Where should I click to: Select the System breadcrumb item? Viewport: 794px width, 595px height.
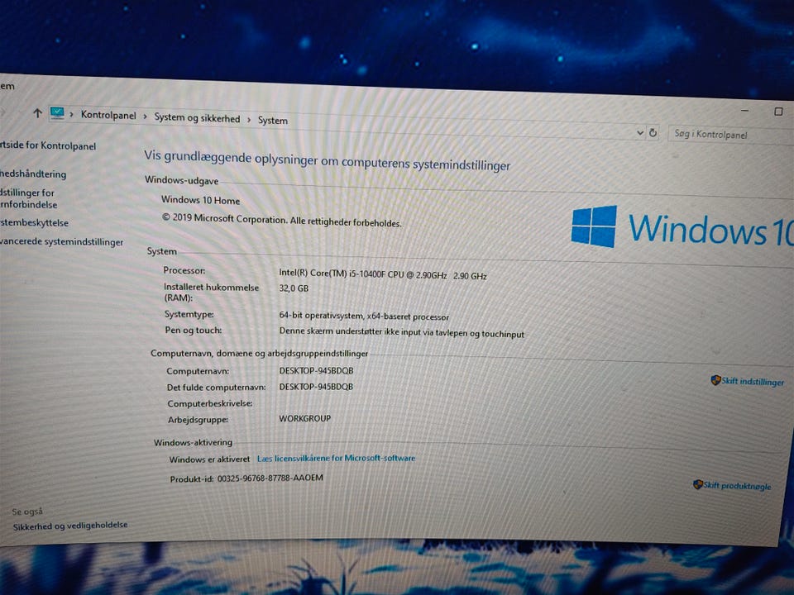[x=272, y=121]
